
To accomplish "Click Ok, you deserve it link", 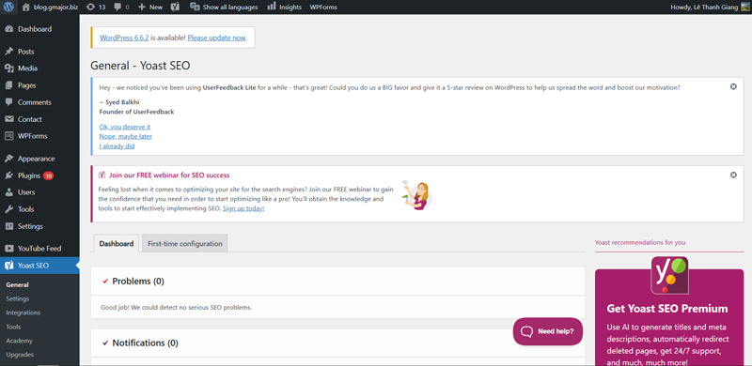I will click(125, 127).
